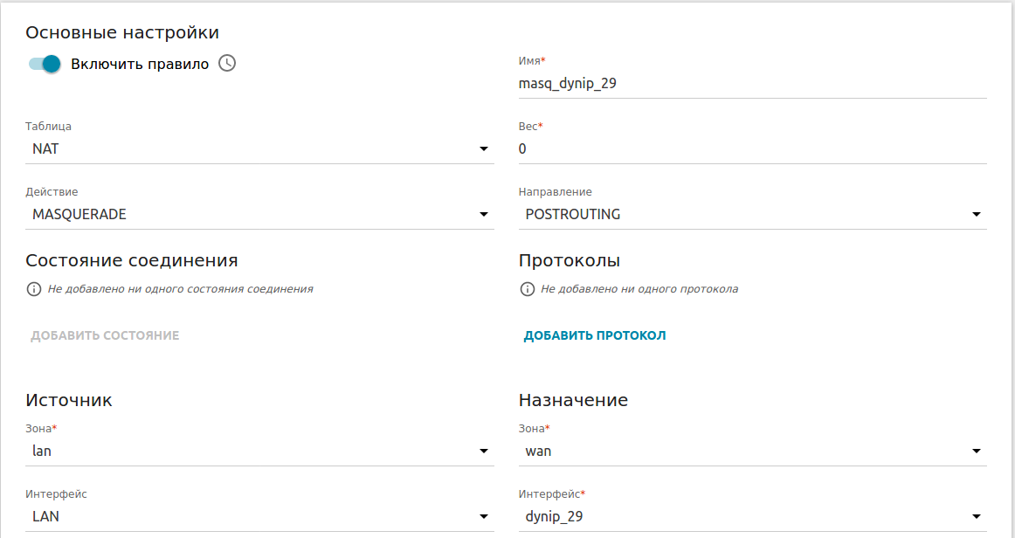Expand destination Зона dropdown set to wan
The width and height of the screenshot is (1015, 538).
click(751, 452)
